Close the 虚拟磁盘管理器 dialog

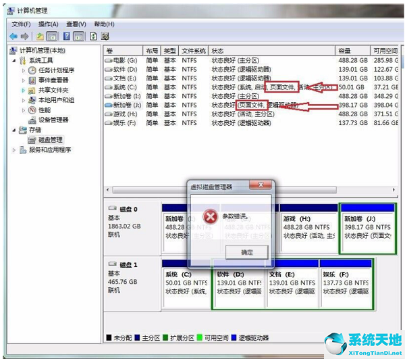point(261,185)
